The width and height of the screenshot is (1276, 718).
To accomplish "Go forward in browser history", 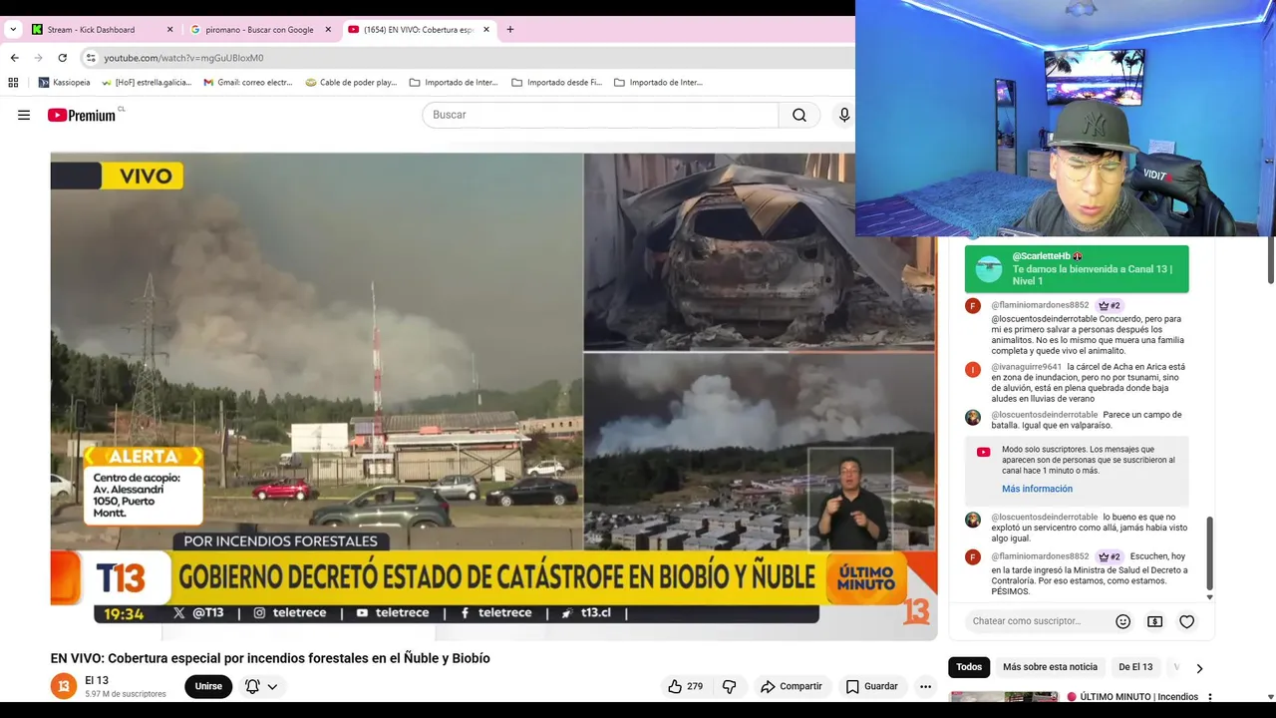I will pos(38,58).
